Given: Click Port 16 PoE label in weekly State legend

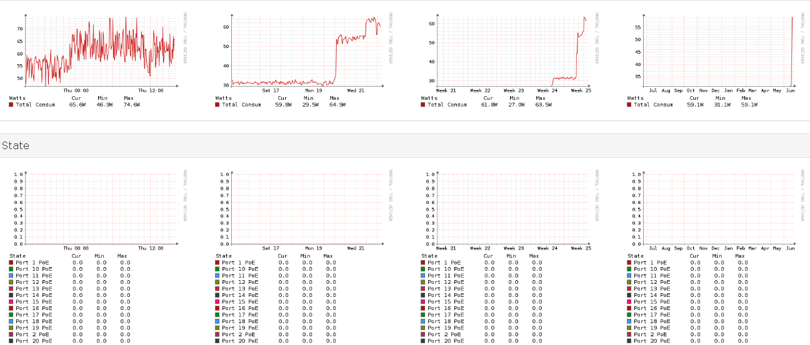Looking at the screenshot, I should coord(241,308).
